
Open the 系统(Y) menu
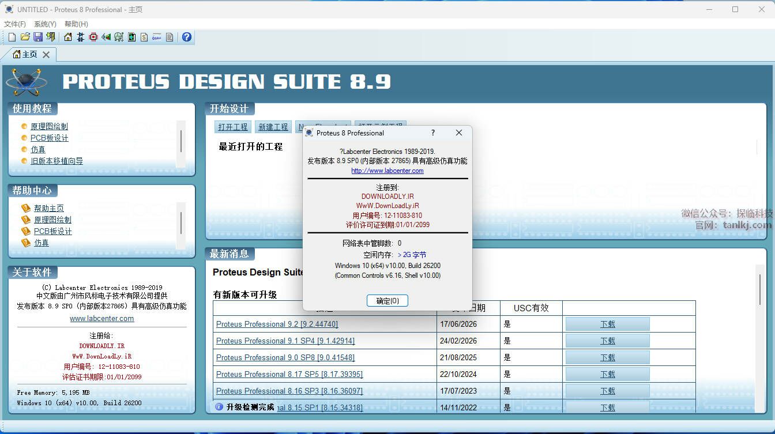coord(45,24)
